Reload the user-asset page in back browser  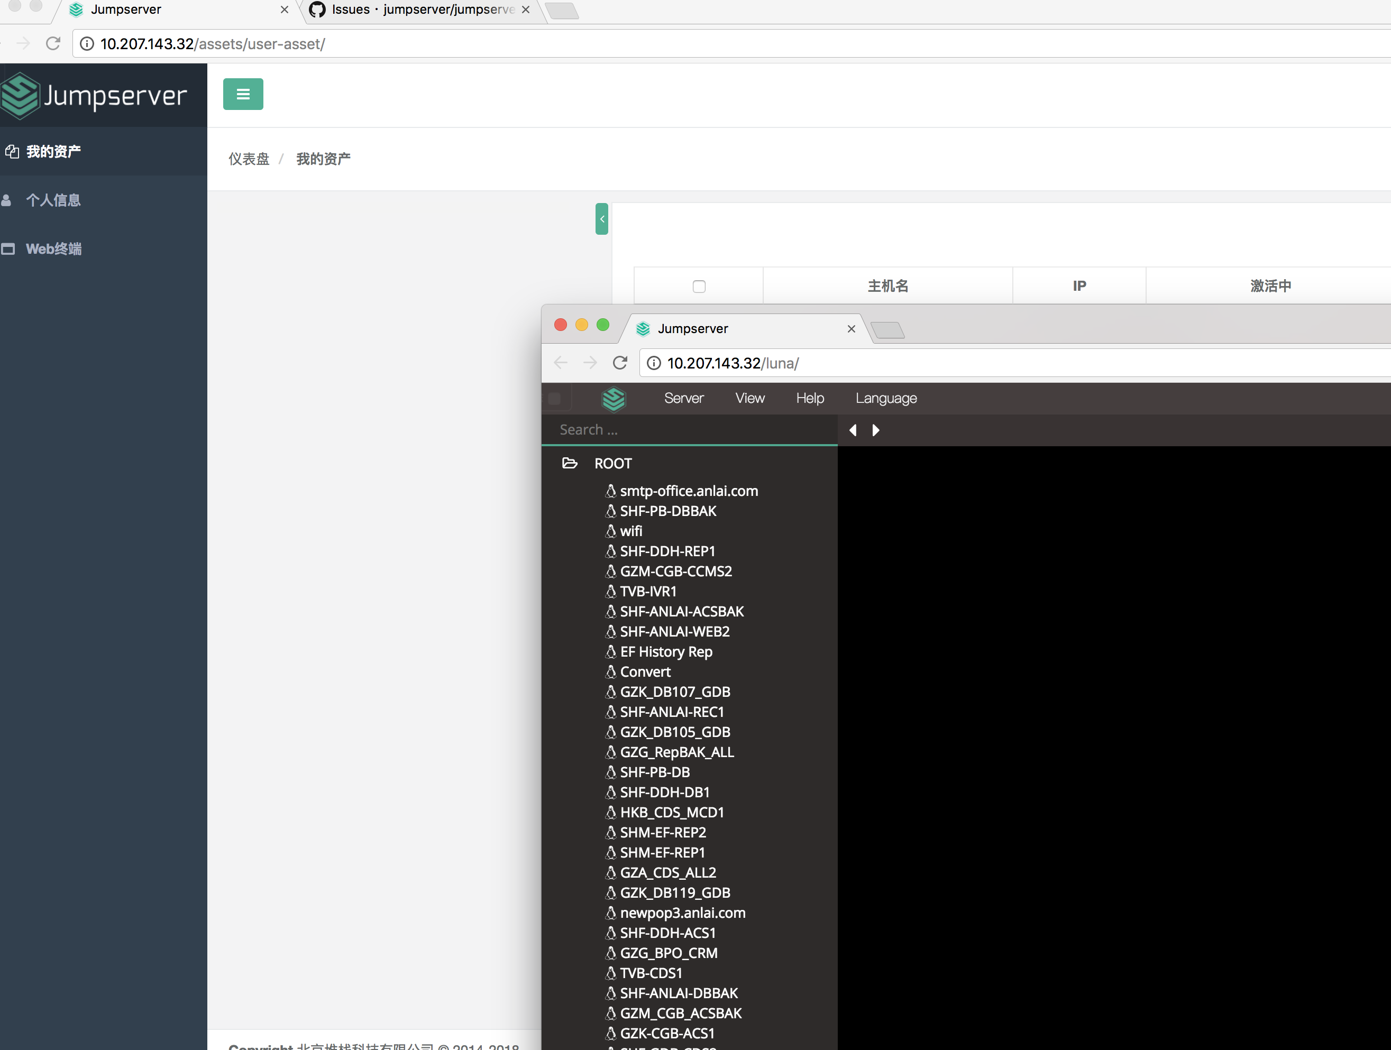(x=53, y=43)
